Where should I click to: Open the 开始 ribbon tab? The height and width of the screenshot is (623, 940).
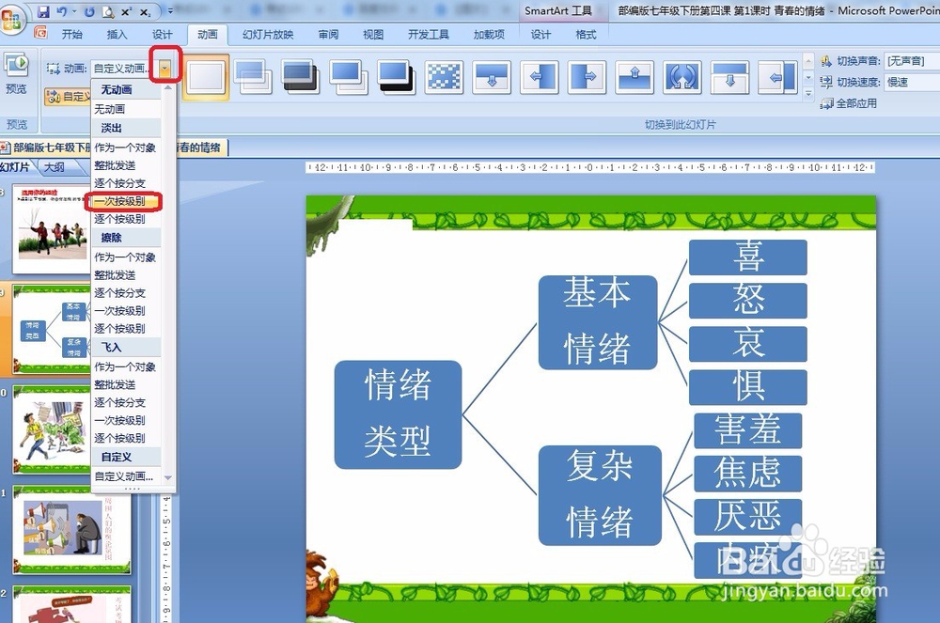pos(72,35)
